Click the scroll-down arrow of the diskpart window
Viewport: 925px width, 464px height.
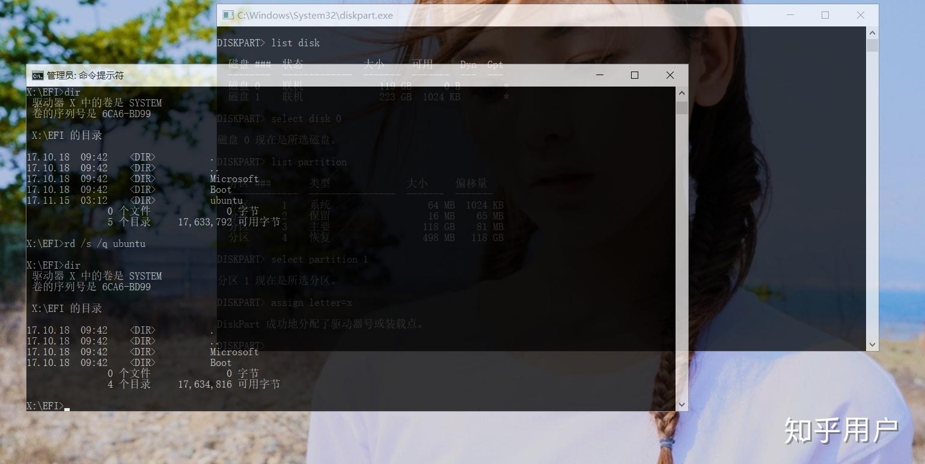point(872,344)
